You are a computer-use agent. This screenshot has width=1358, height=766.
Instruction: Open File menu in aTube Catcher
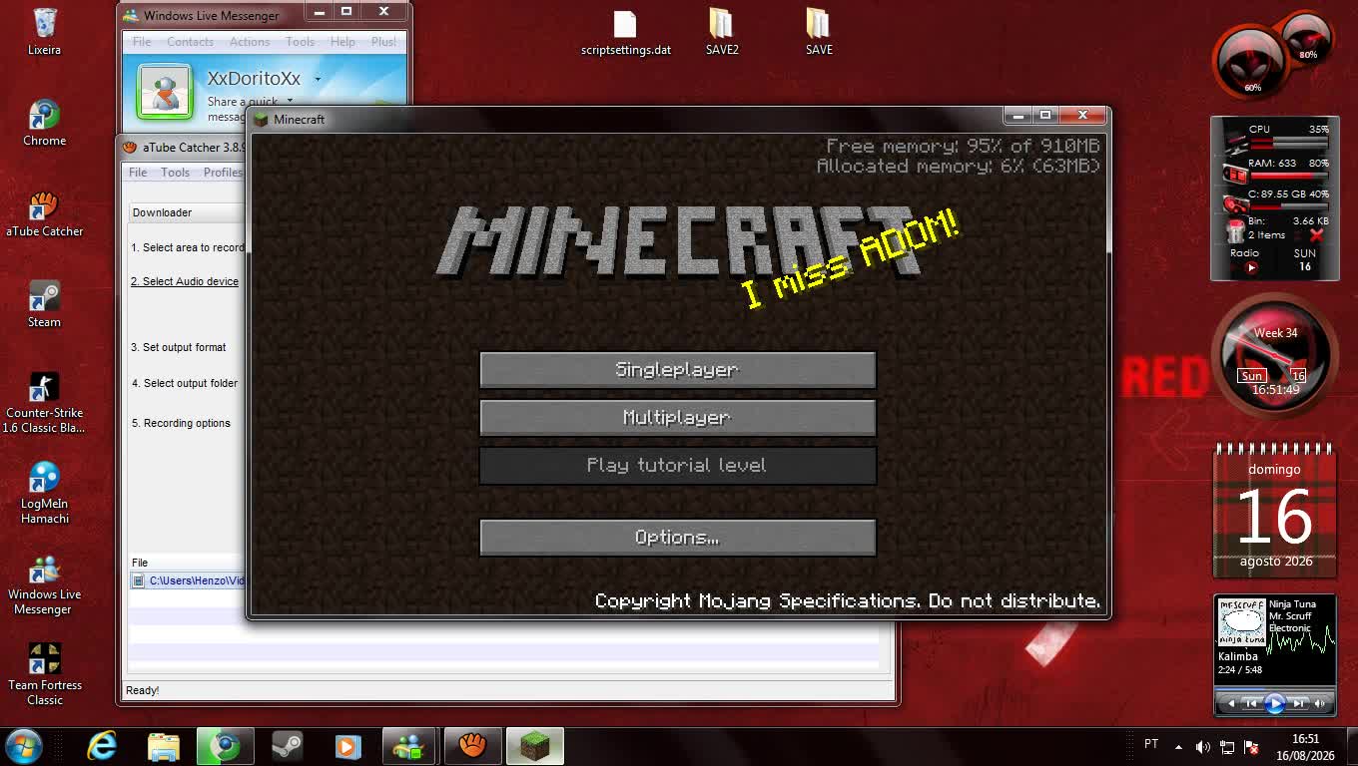[x=138, y=173]
